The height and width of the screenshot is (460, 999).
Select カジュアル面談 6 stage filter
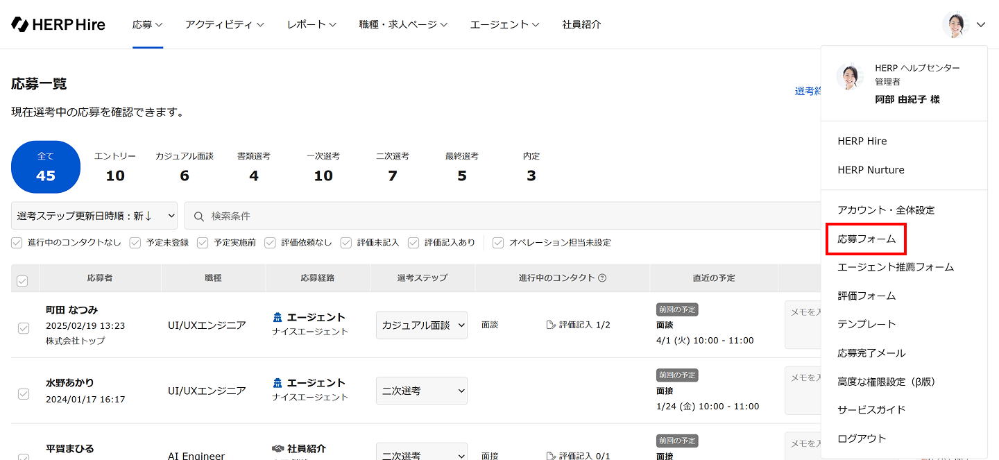tap(185, 167)
